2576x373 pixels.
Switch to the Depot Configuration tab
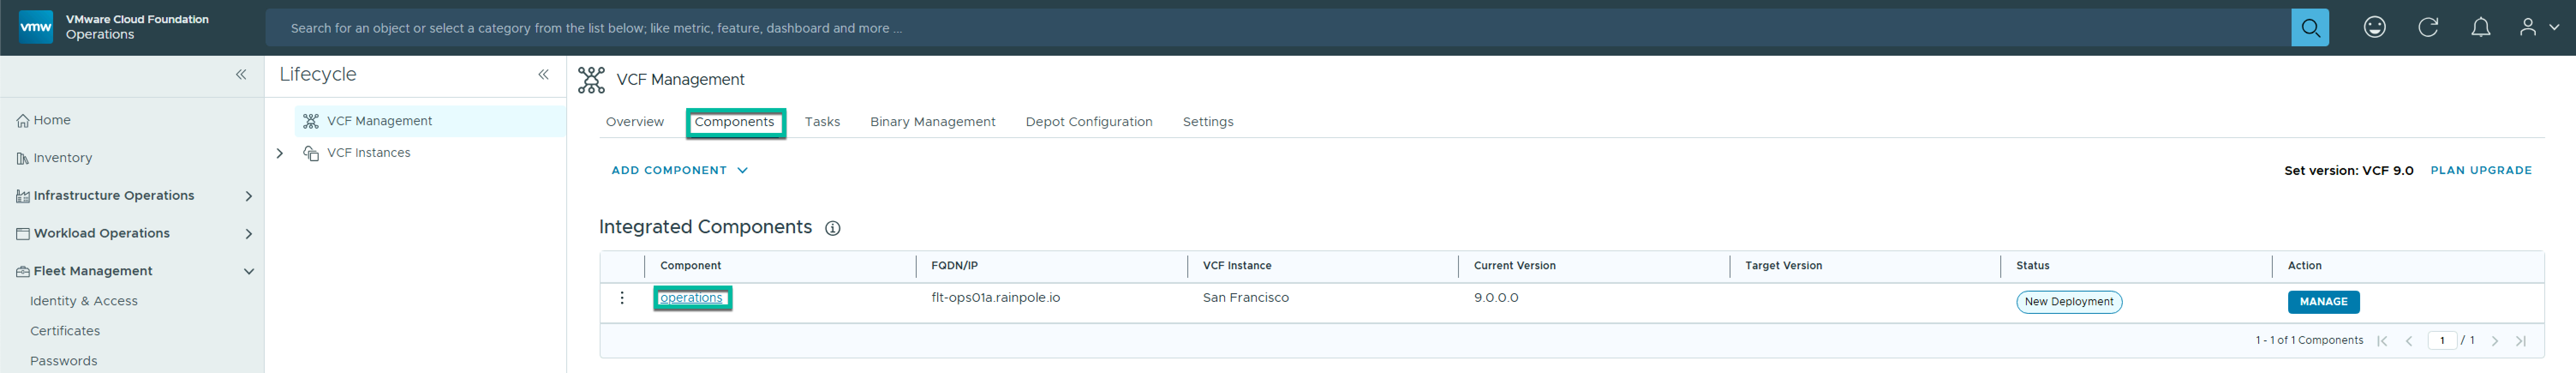point(1088,122)
